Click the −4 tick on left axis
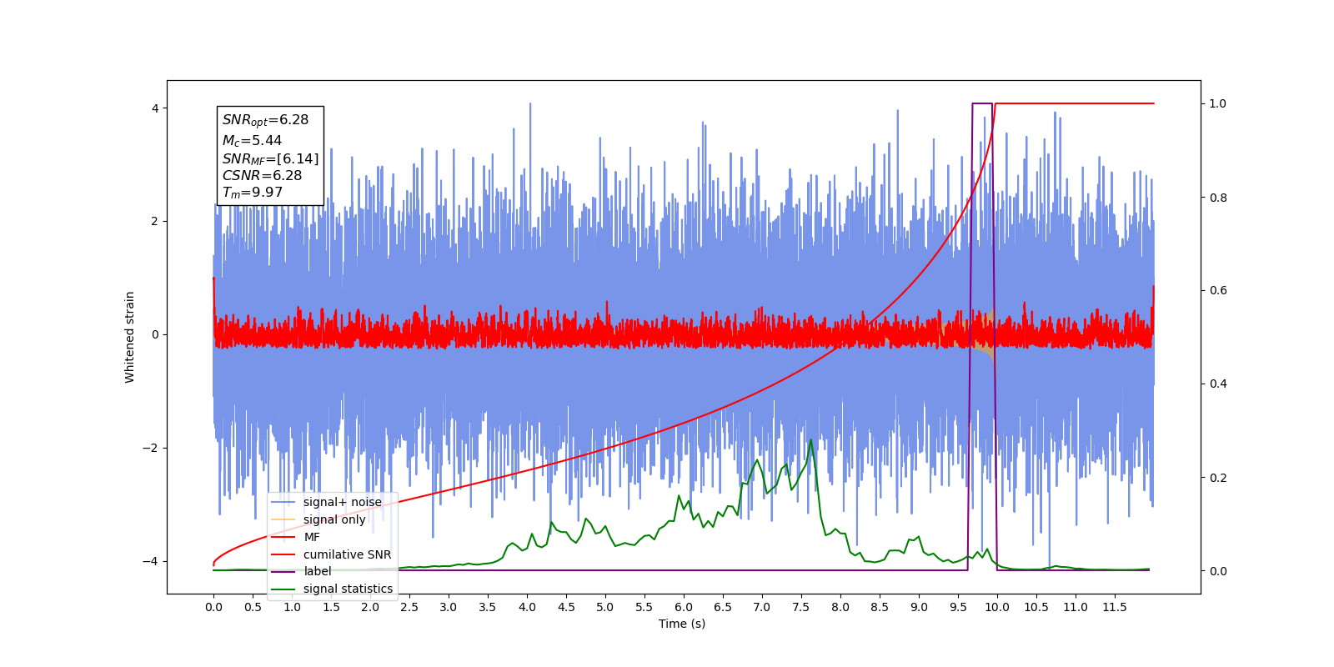Image resolution: width=1334 pixels, height=667 pixels. pyautogui.click(x=151, y=561)
